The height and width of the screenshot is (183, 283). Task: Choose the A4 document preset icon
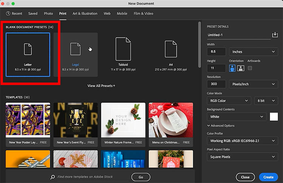pos(171,49)
